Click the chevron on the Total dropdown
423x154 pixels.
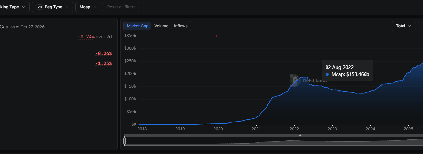[410, 26]
